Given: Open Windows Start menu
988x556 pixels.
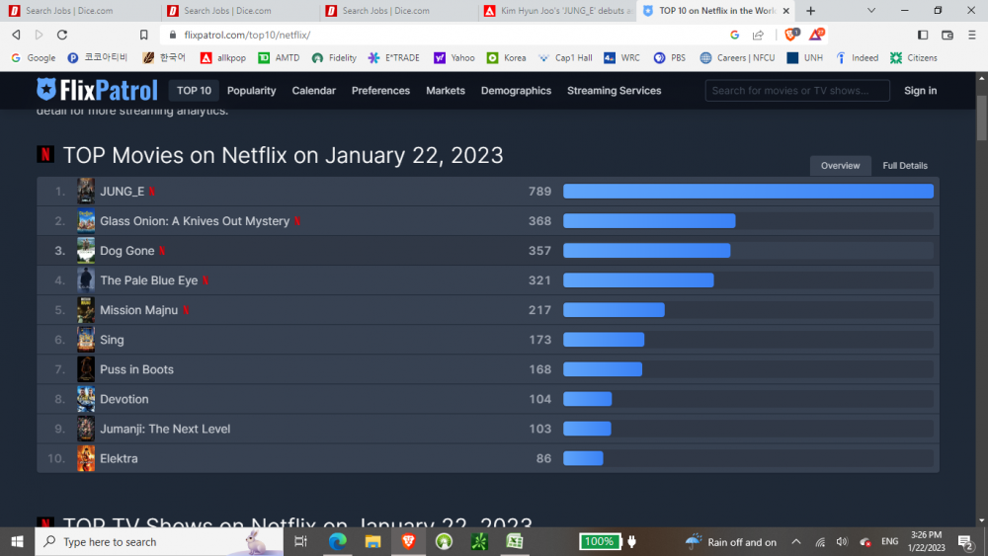Looking at the screenshot, I should (x=17, y=541).
